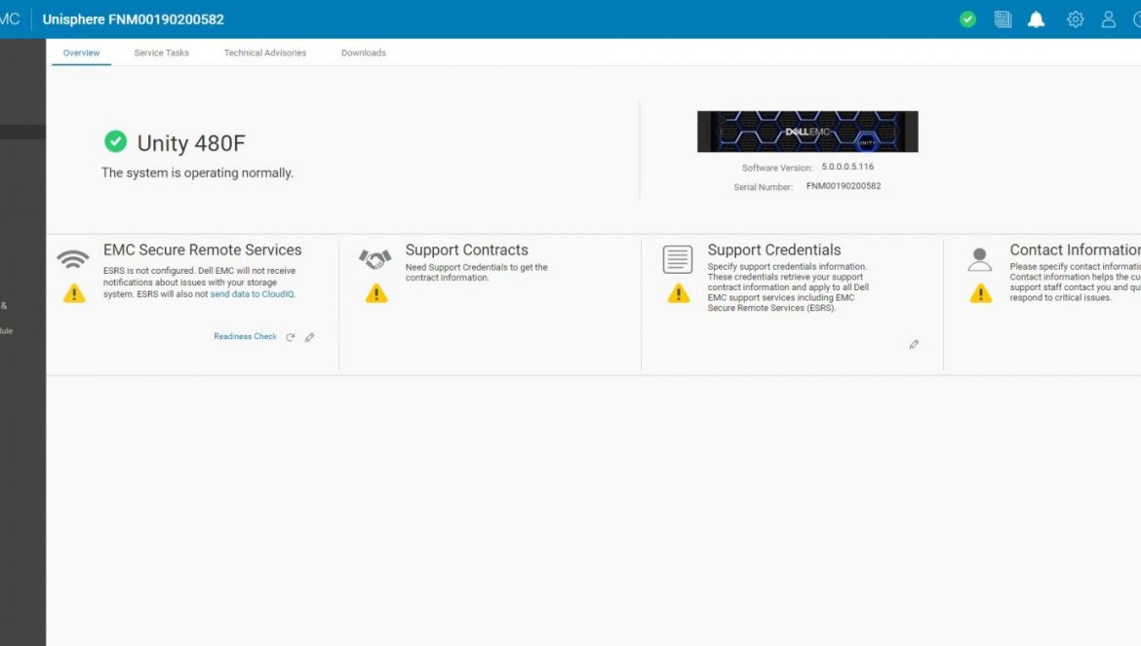This screenshot has height=646, width=1141.
Task: Edit Support Credentials with the pencil icon
Action: (x=914, y=345)
